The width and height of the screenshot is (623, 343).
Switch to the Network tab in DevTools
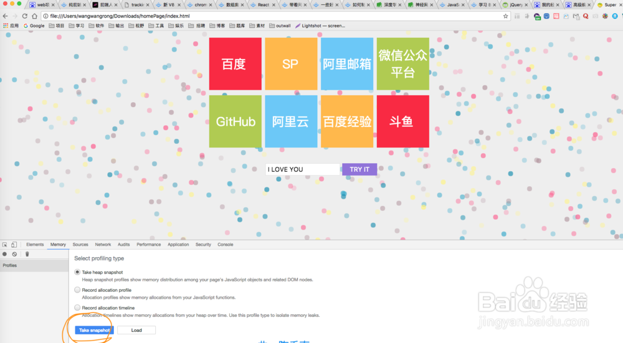103,245
